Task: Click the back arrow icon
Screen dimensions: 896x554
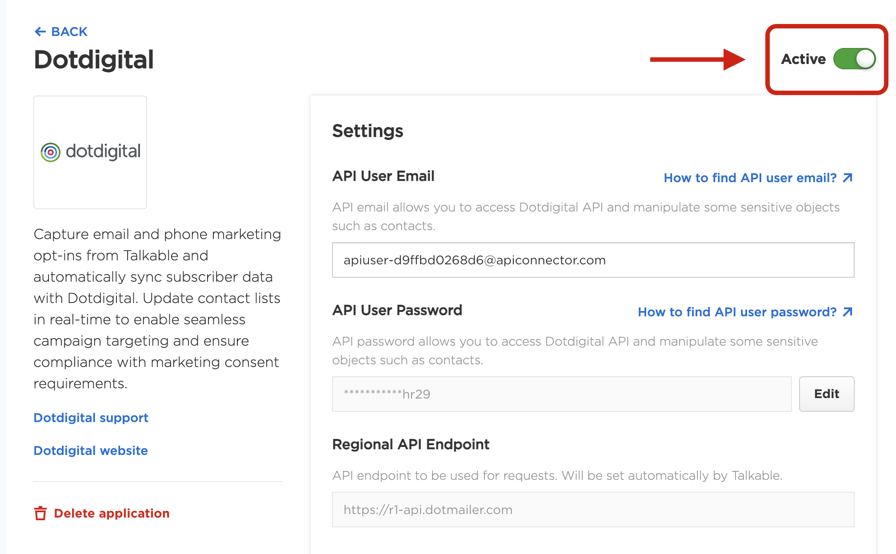Action: (40, 32)
